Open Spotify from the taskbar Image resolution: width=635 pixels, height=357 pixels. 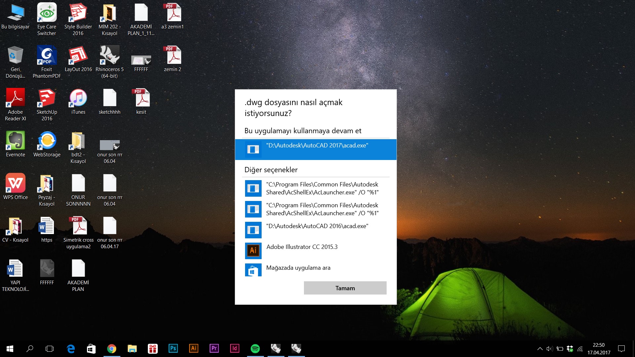coord(255,348)
